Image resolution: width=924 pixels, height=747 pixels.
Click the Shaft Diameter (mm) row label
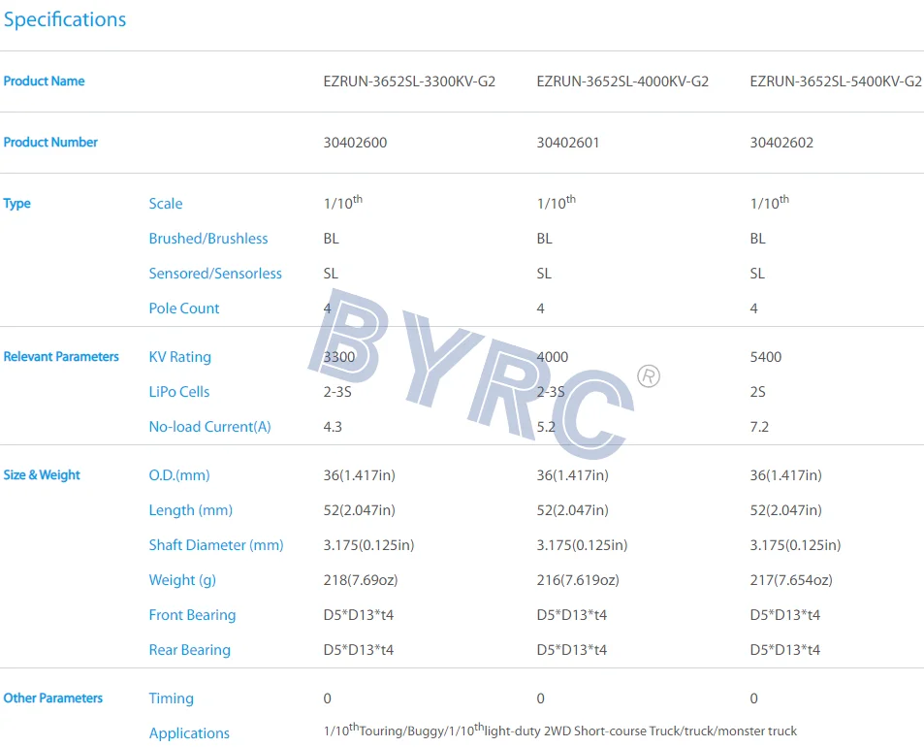point(216,545)
